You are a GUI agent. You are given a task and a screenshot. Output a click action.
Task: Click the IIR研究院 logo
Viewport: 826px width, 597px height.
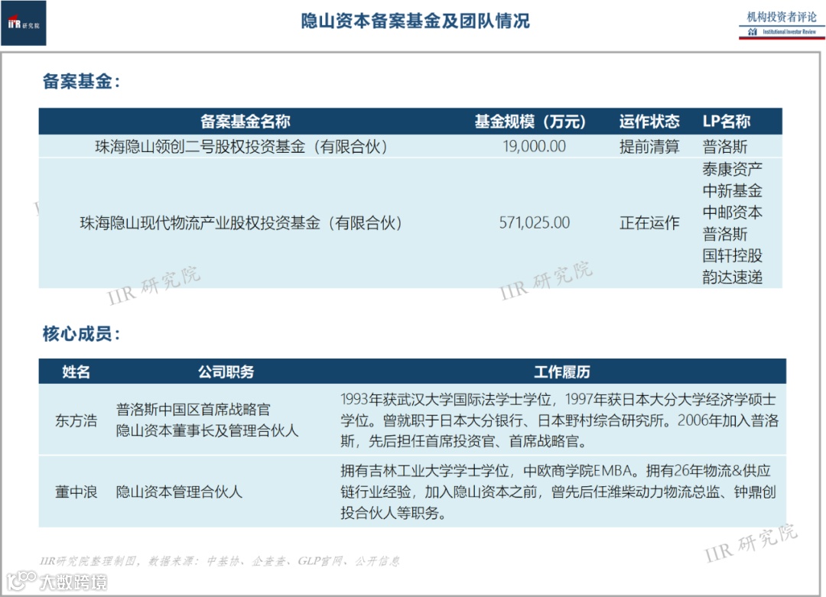point(24,23)
